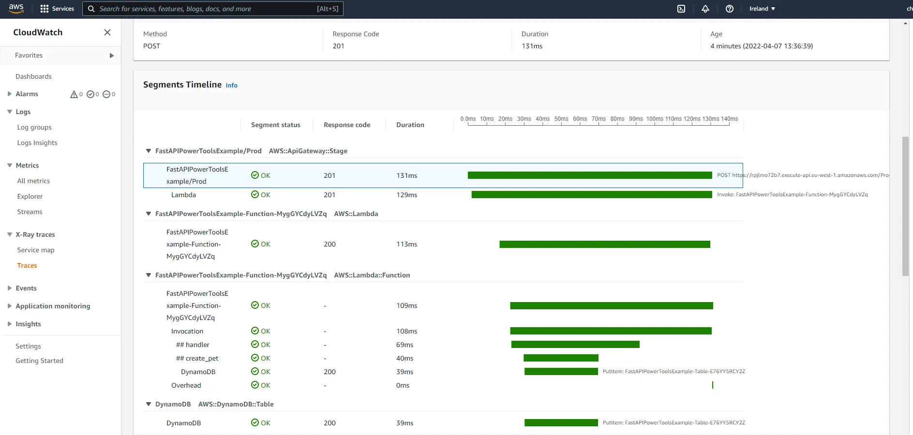Open Log groups in sidebar
The height and width of the screenshot is (435, 913).
[x=34, y=127]
